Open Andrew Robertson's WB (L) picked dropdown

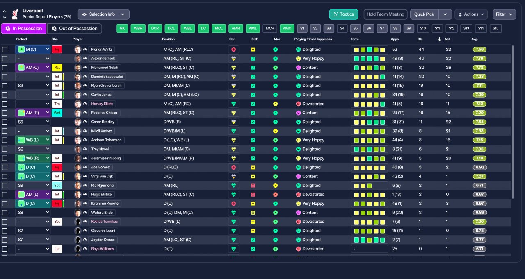[33, 140]
